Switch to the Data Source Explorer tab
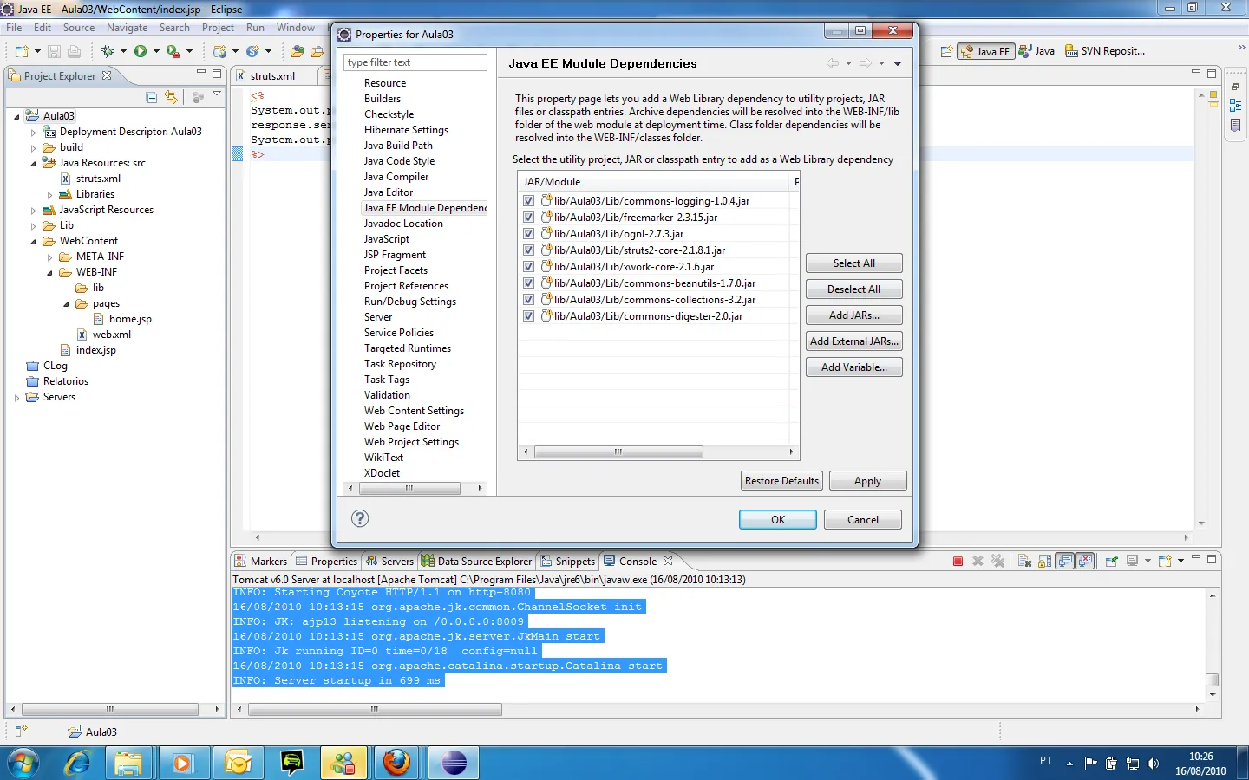Viewport: 1249px width, 780px height. pos(477,562)
